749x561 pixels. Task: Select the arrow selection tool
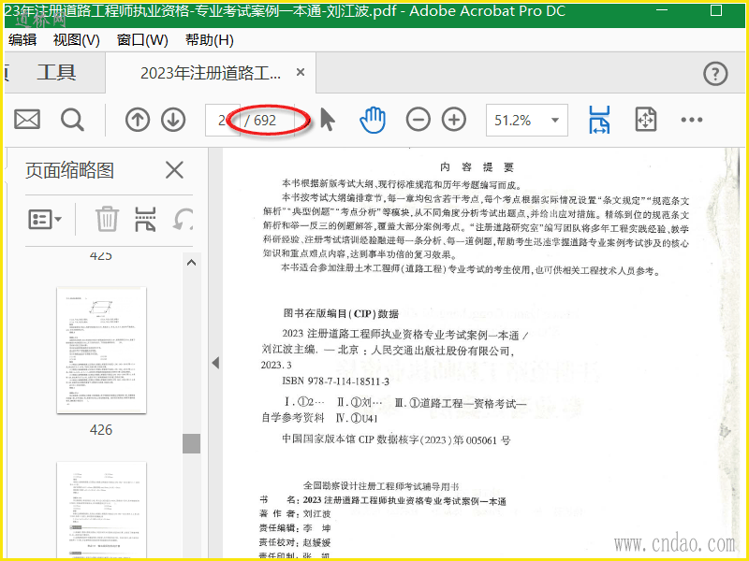(x=327, y=120)
